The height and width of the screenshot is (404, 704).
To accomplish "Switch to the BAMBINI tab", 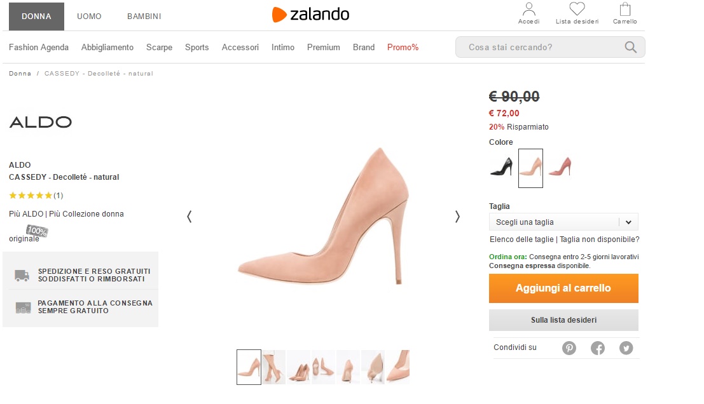I will 144,17.
